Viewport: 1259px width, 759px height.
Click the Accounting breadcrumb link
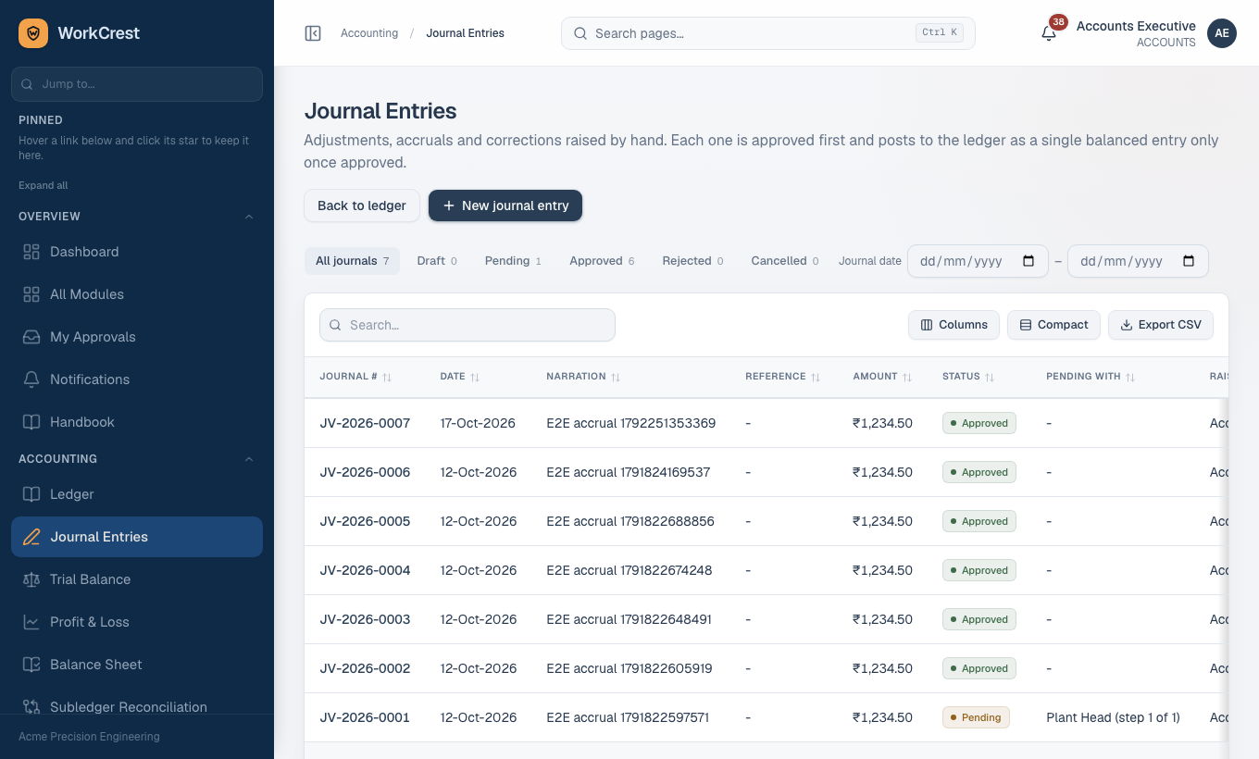coord(369,33)
